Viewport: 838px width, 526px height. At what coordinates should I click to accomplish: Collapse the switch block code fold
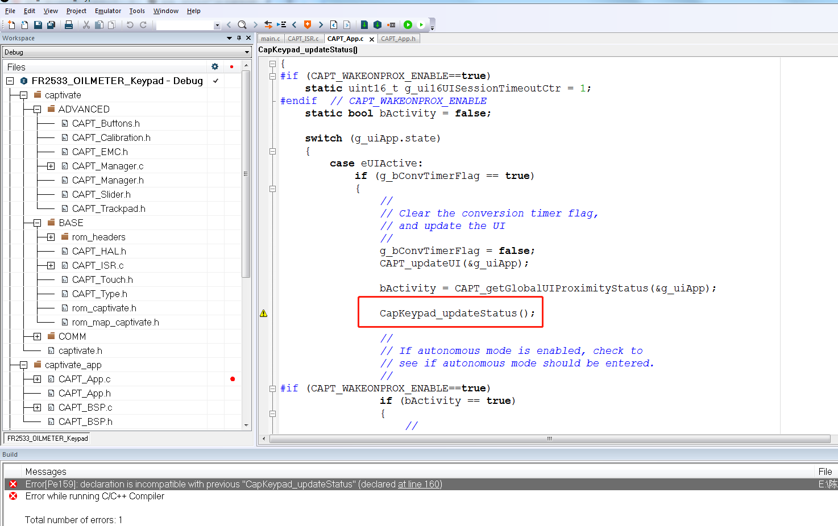[x=272, y=151]
